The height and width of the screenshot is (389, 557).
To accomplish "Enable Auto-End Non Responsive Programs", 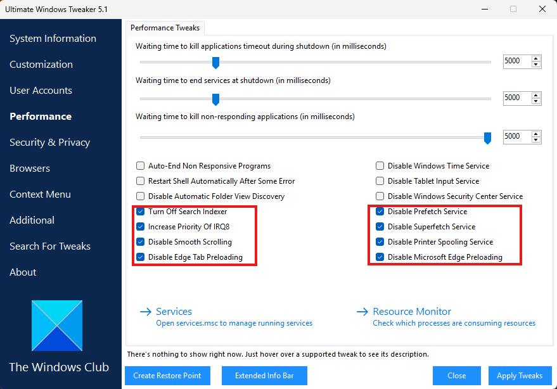I will coord(141,166).
